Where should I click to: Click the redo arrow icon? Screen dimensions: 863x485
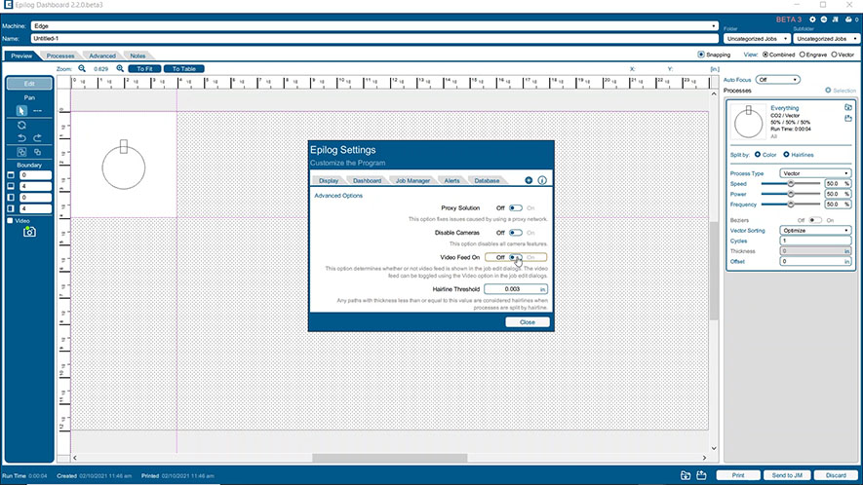(37, 138)
